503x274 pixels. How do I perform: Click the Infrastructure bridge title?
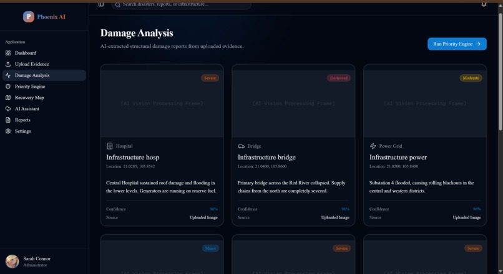tap(266, 157)
